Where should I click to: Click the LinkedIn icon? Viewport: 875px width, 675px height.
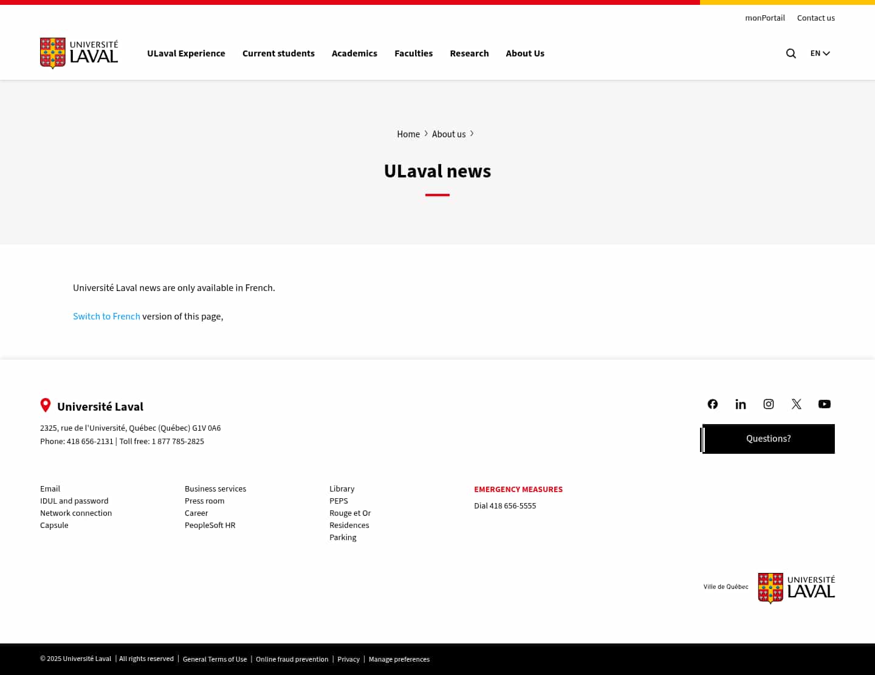pyautogui.click(x=740, y=403)
